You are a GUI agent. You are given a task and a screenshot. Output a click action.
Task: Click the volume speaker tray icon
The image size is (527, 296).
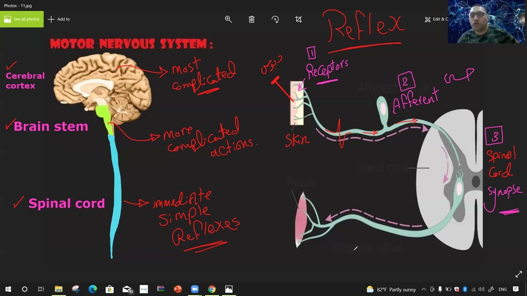481,289
